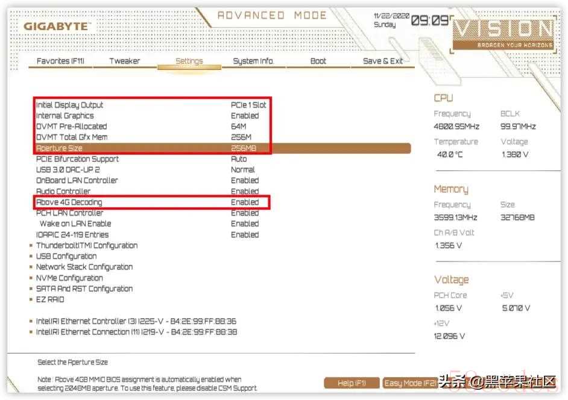Click the BCLK 99.97MHz value

[x=518, y=127]
